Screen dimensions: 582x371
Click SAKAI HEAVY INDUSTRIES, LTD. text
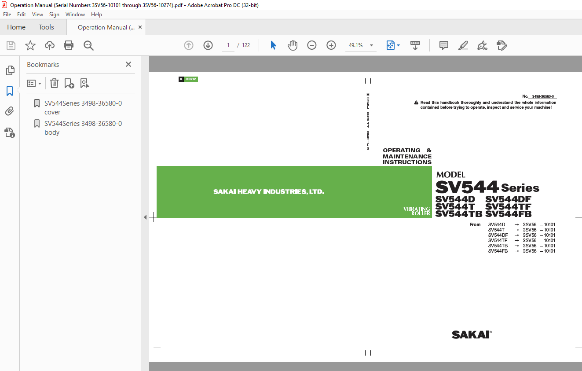coord(269,192)
